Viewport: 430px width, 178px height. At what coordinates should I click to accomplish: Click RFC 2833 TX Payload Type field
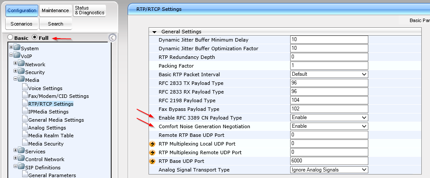coord(329,83)
